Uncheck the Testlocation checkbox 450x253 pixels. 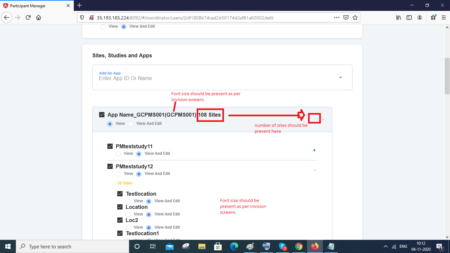tap(120, 194)
